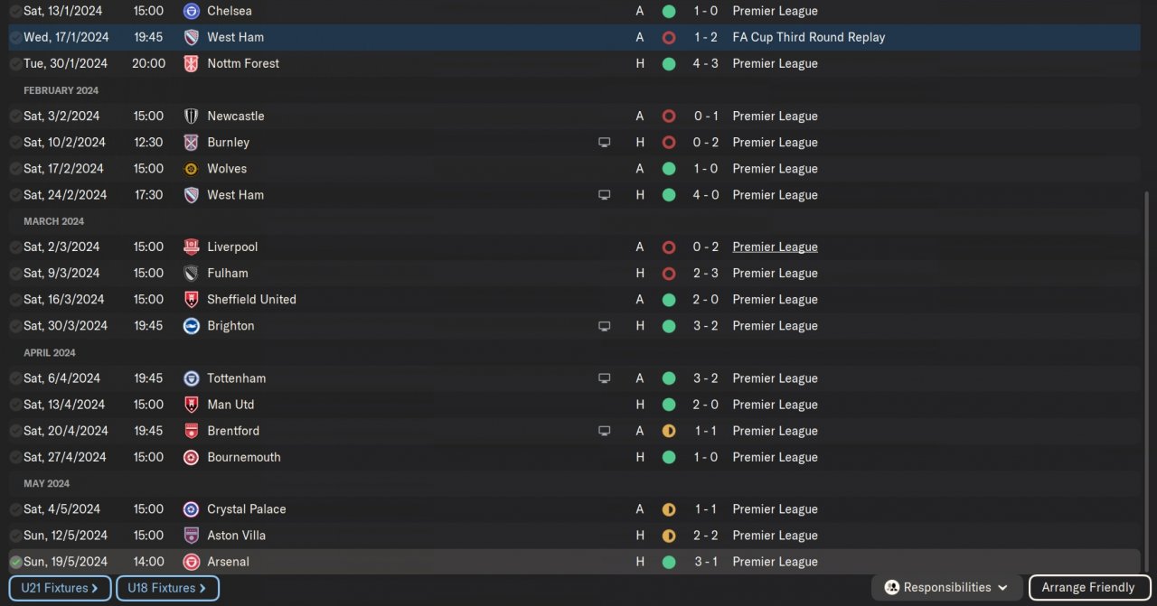This screenshot has width=1157, height=606.
Task: Select the Tottenham club badge
Action: point(191,378)
